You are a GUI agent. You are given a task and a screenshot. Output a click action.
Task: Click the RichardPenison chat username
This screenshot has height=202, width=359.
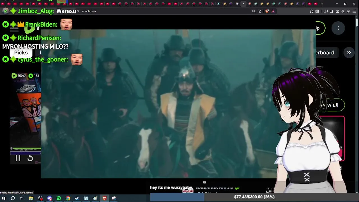point(39,38)
